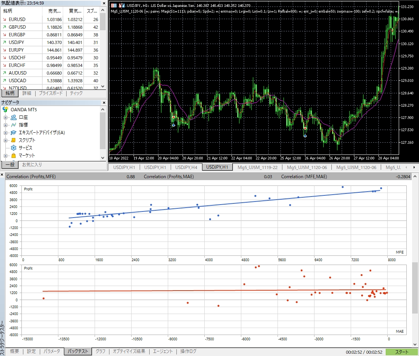Click the 売気 column header
Image resolution: width=419 pixels, height=356 pixels.
tap(52, 11)
